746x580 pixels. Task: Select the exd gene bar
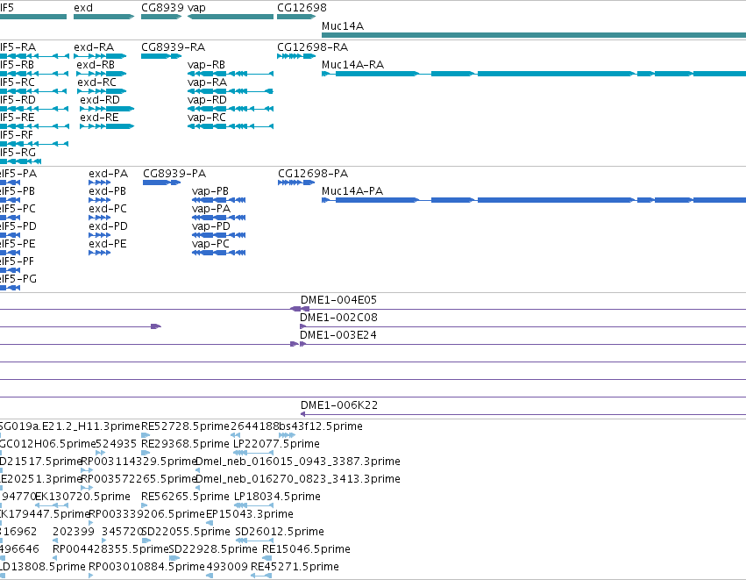104,17
